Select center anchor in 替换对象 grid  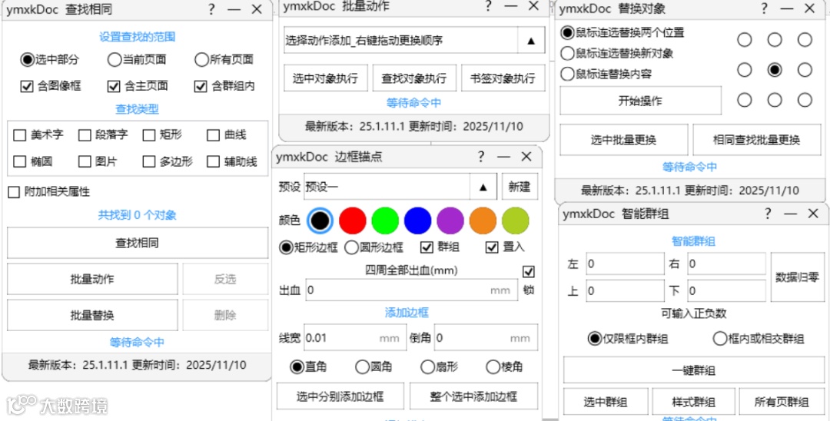[775, 70]
